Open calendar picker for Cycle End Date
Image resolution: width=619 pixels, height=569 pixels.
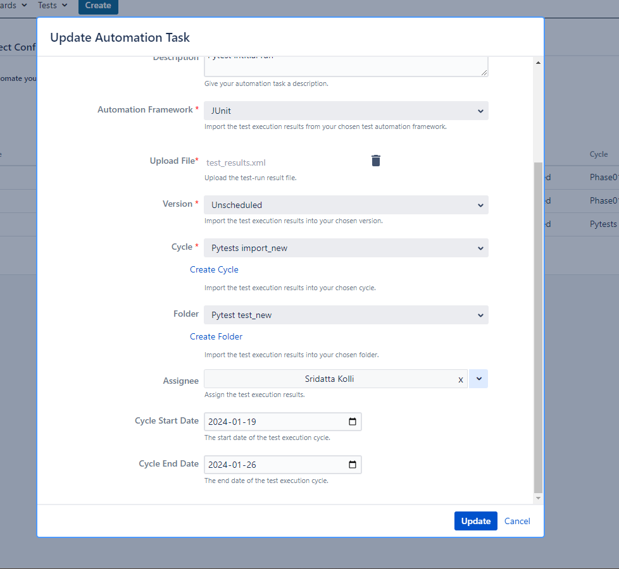tap(353, 465)
